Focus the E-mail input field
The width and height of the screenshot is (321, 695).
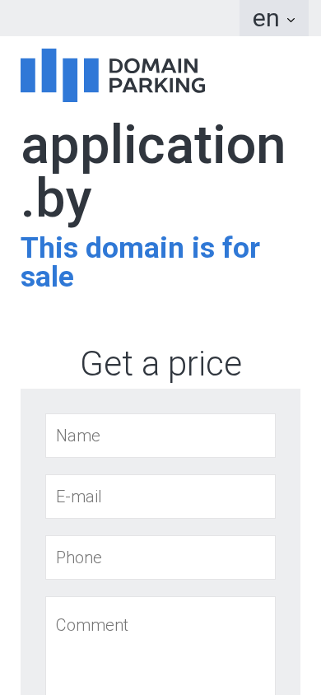[160, 497]
